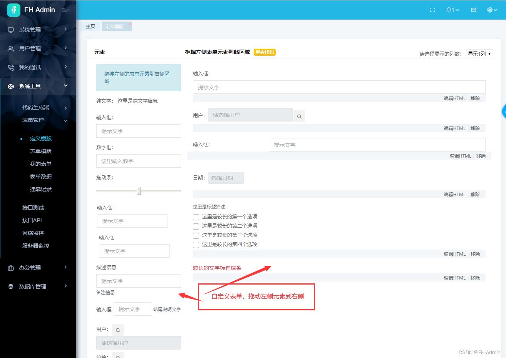Open the 显示1列 column count dropdown

click(479, 54)
